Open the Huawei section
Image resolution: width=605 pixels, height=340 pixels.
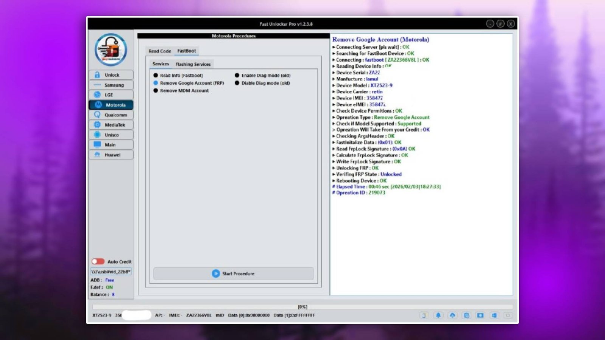[111, 155]
